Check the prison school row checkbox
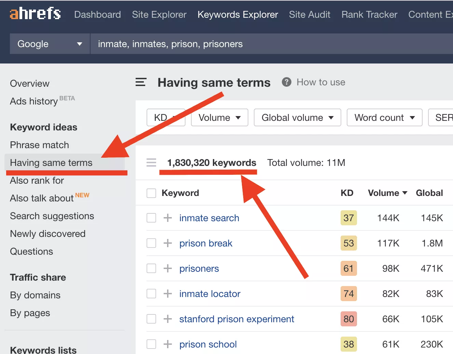The height and width of the screenshot is (354, 453). pyautogui.click(x=151, y=344)
